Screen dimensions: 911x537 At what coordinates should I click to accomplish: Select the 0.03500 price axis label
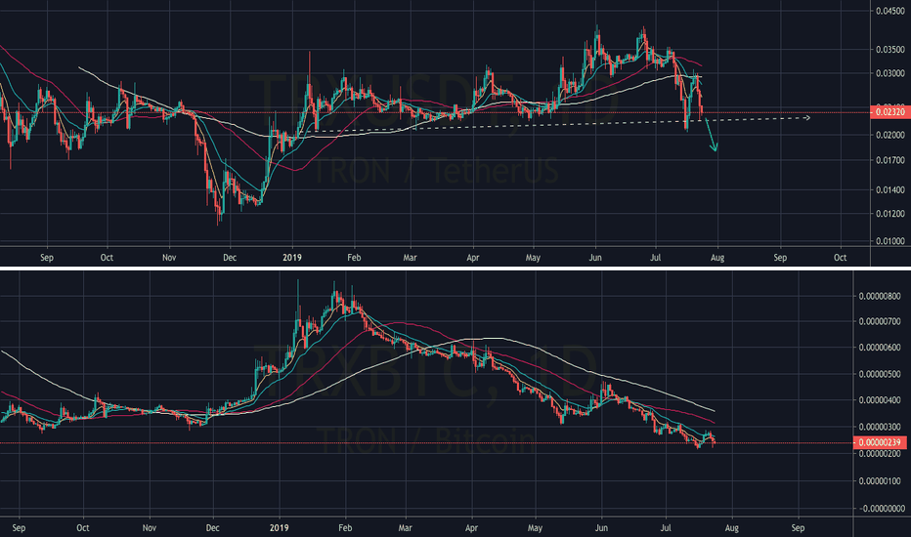[x=890, y=50]
